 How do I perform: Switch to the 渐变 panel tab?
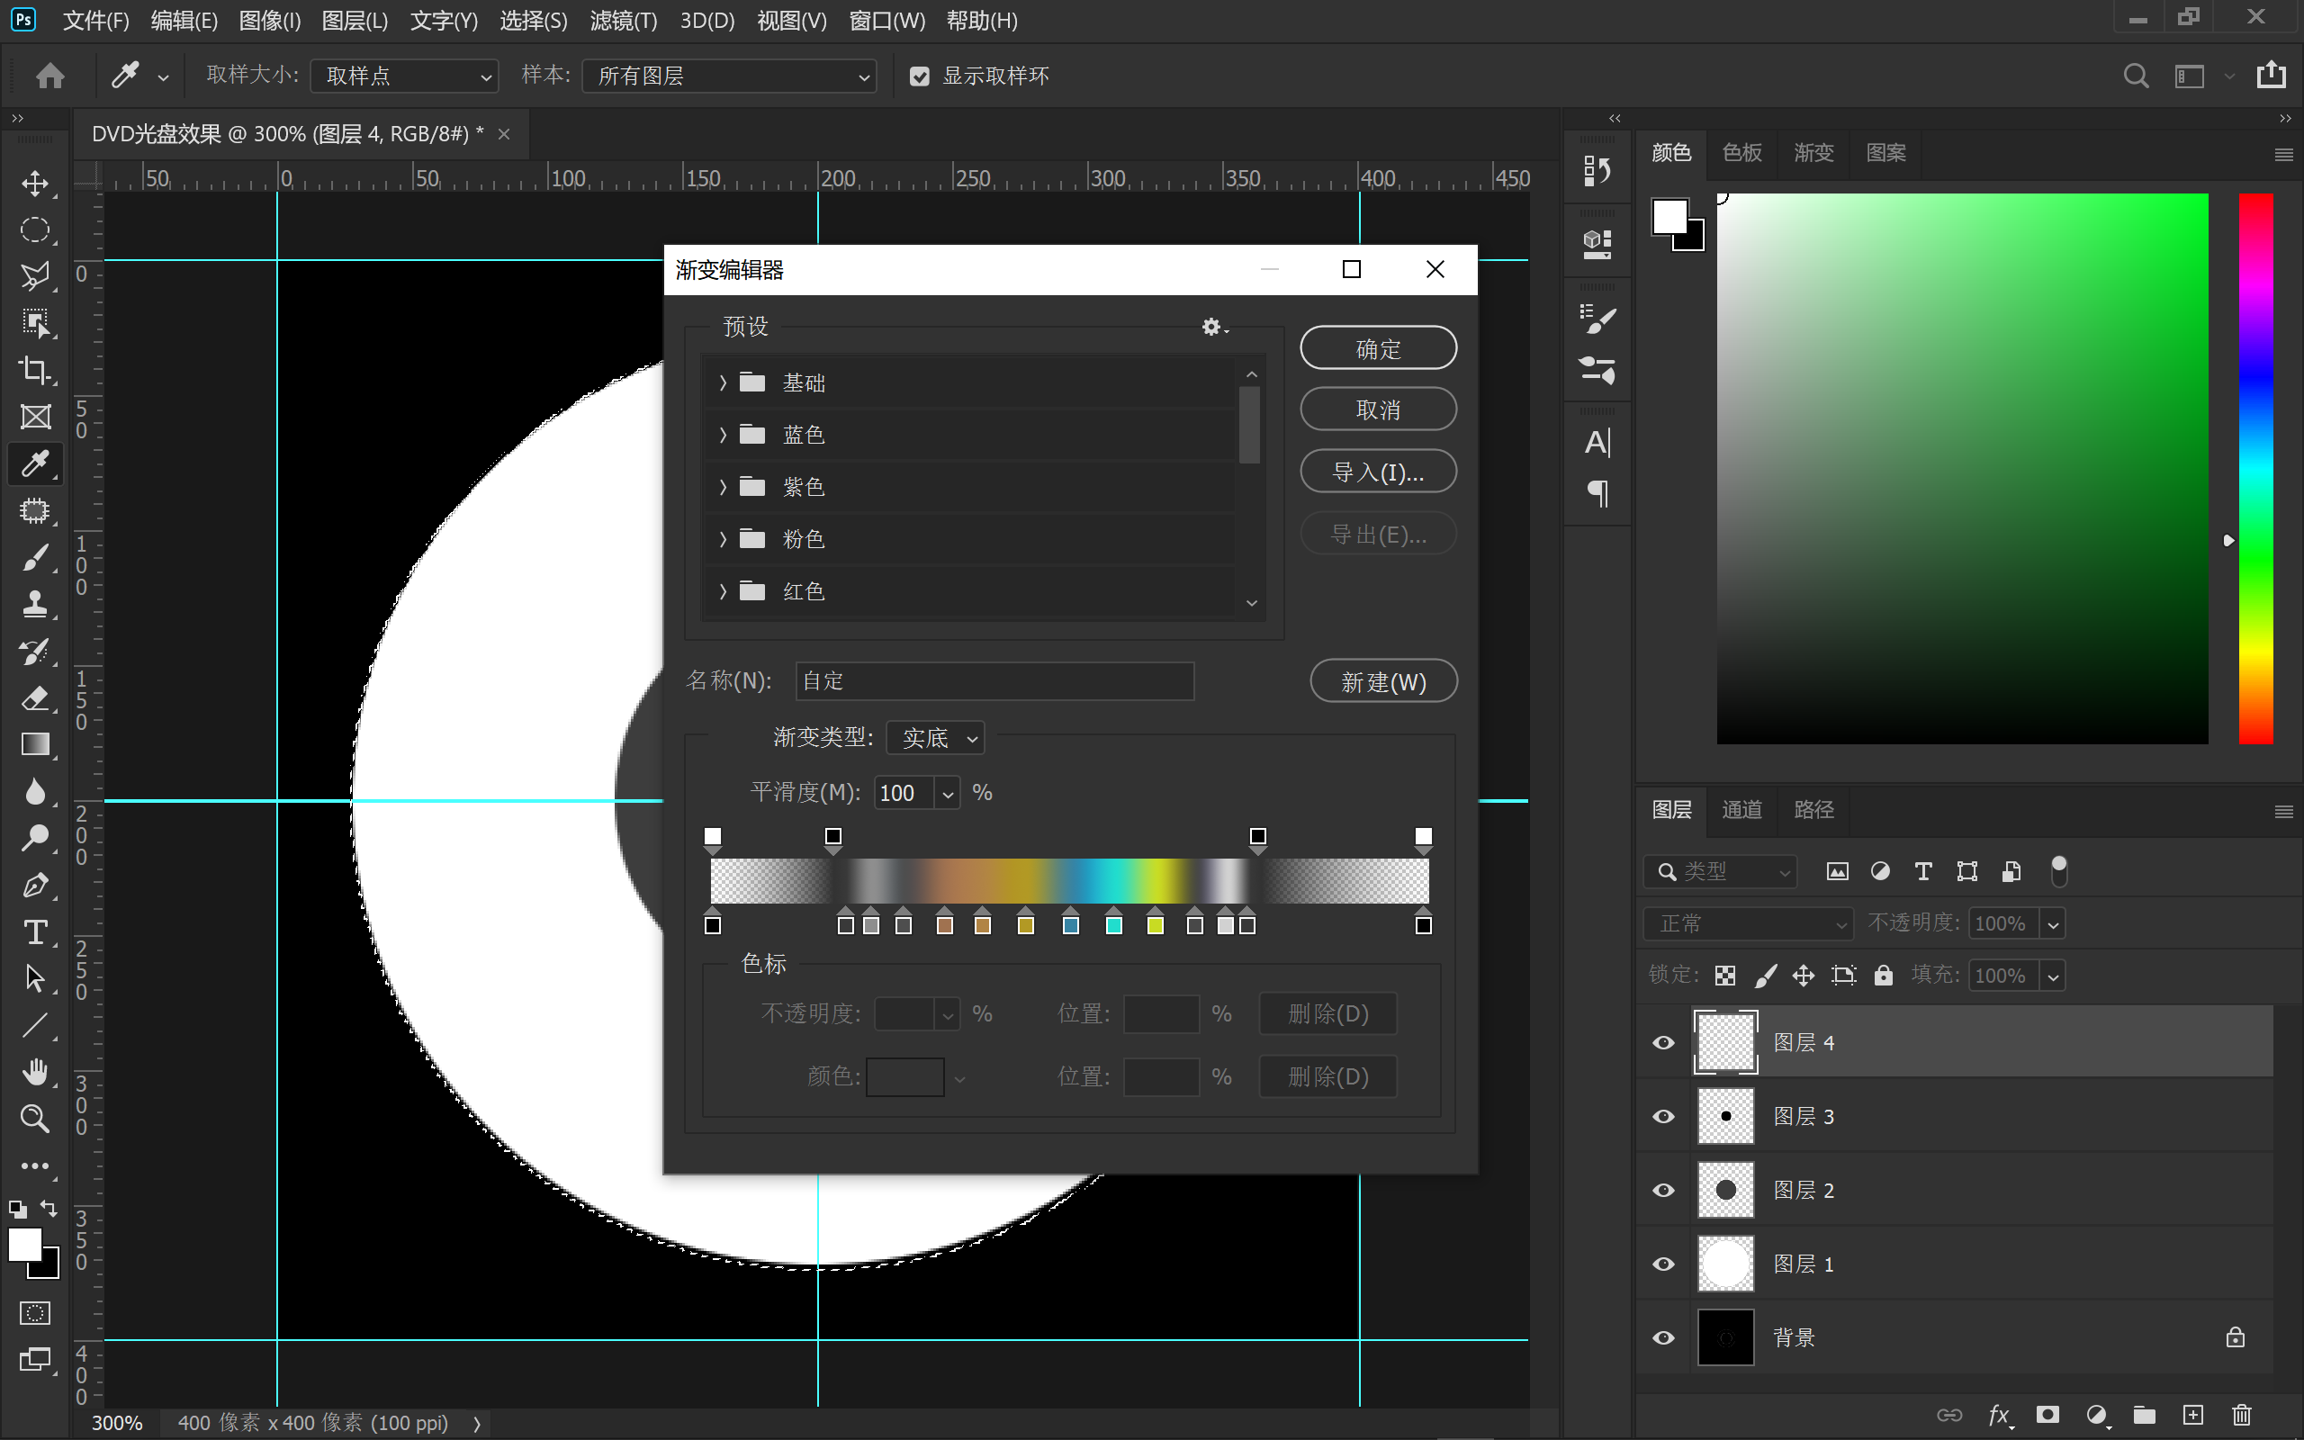point(1813,152)
